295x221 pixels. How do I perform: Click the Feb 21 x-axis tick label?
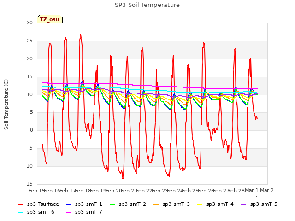129,191
